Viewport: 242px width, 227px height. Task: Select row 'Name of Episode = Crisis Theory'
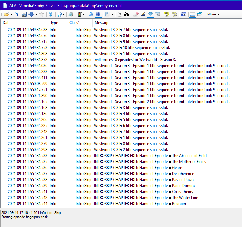[121, 192]
